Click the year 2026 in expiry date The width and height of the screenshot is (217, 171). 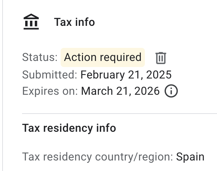(147, 91)
